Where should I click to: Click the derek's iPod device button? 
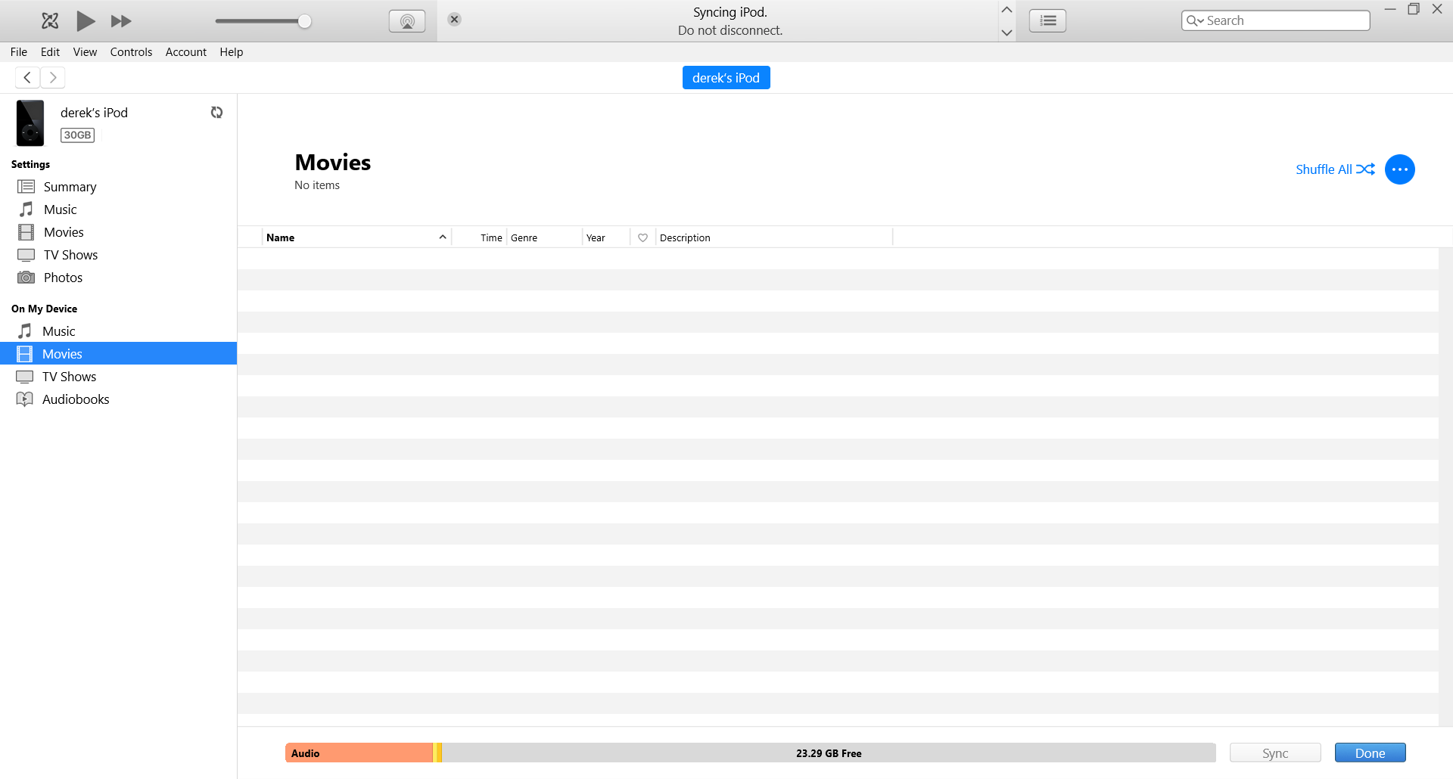(x=726, y=78)
